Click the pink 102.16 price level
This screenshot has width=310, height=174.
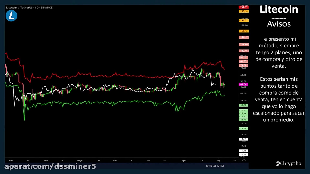pos(244,51)
